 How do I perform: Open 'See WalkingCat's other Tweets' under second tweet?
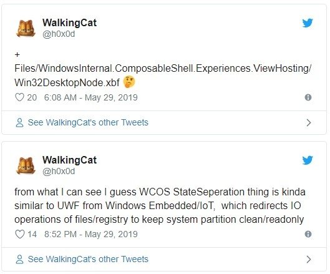point(88,259)
